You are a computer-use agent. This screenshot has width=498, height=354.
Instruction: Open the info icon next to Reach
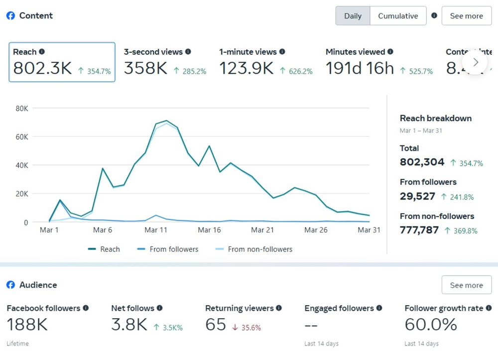tap(42, 51)
